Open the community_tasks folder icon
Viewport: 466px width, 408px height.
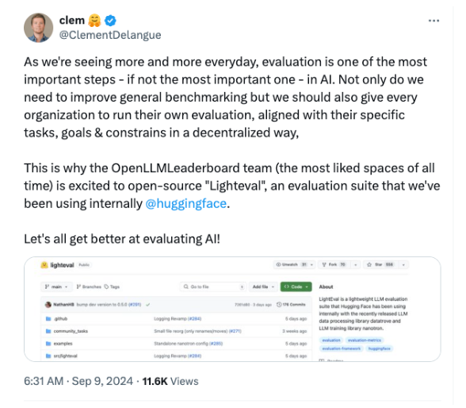48,331
